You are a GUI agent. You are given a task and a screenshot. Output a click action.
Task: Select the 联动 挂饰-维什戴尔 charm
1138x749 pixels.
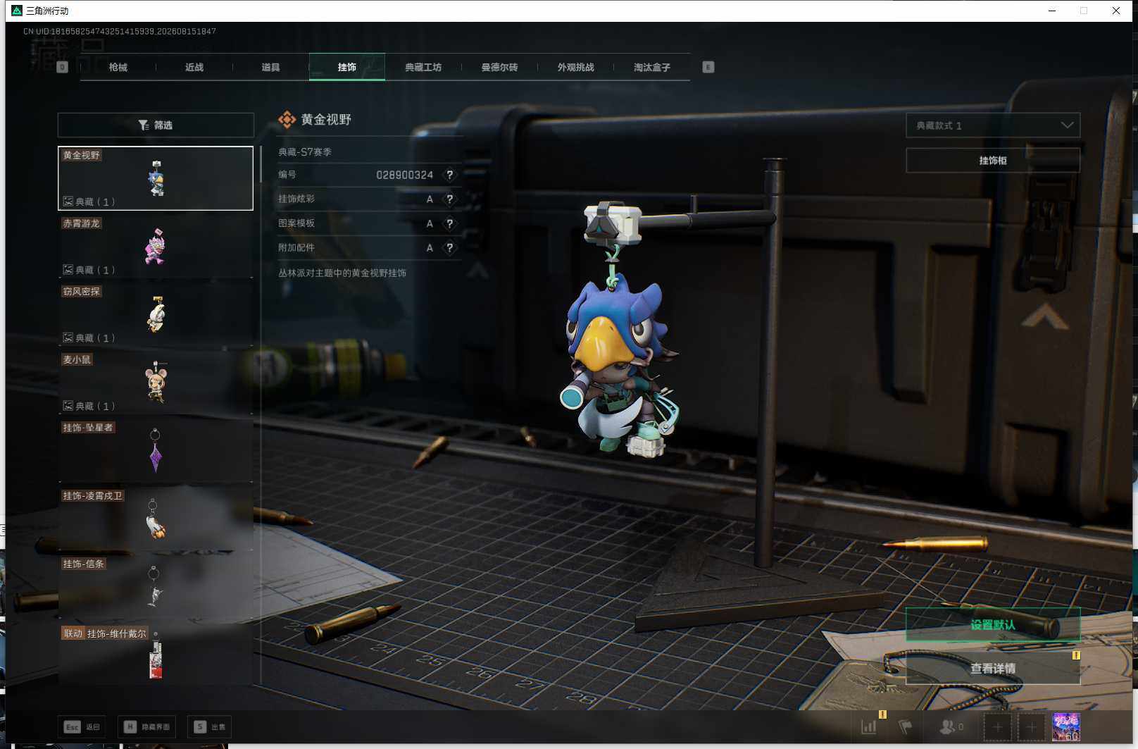[x=156, y=655]
